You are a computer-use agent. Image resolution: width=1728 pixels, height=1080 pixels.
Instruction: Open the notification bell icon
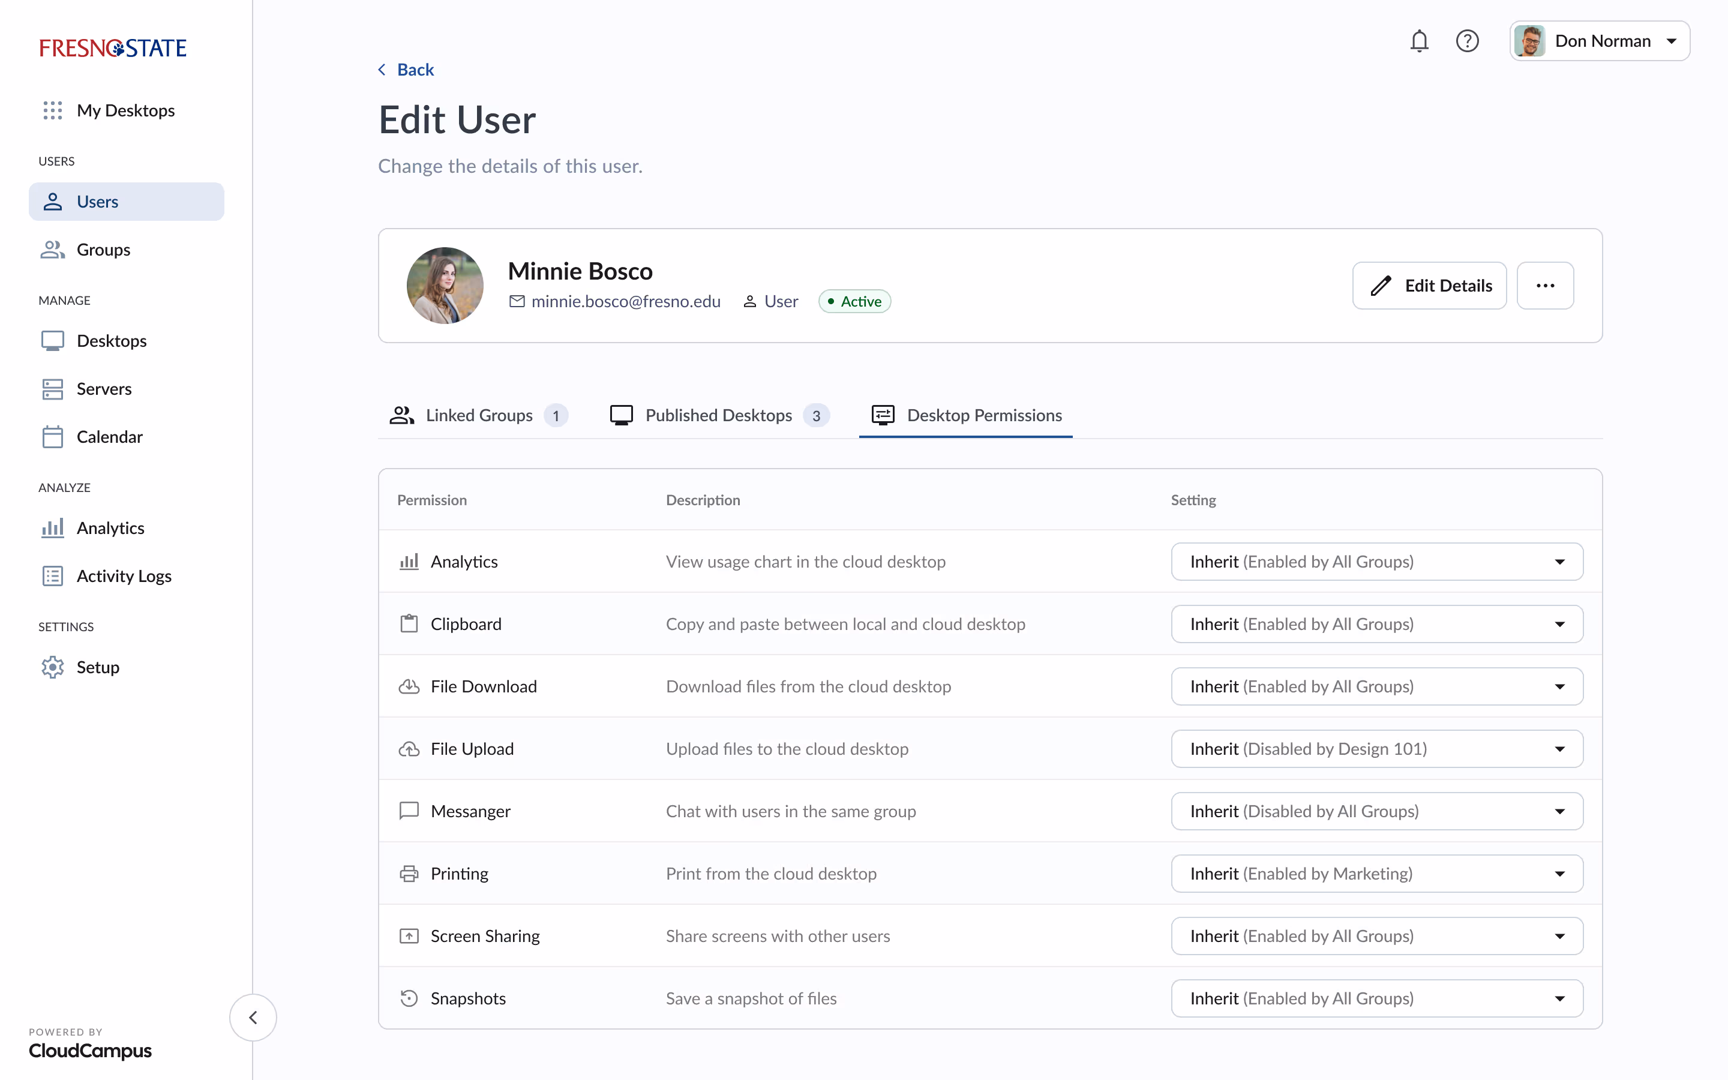point(1420,41)
